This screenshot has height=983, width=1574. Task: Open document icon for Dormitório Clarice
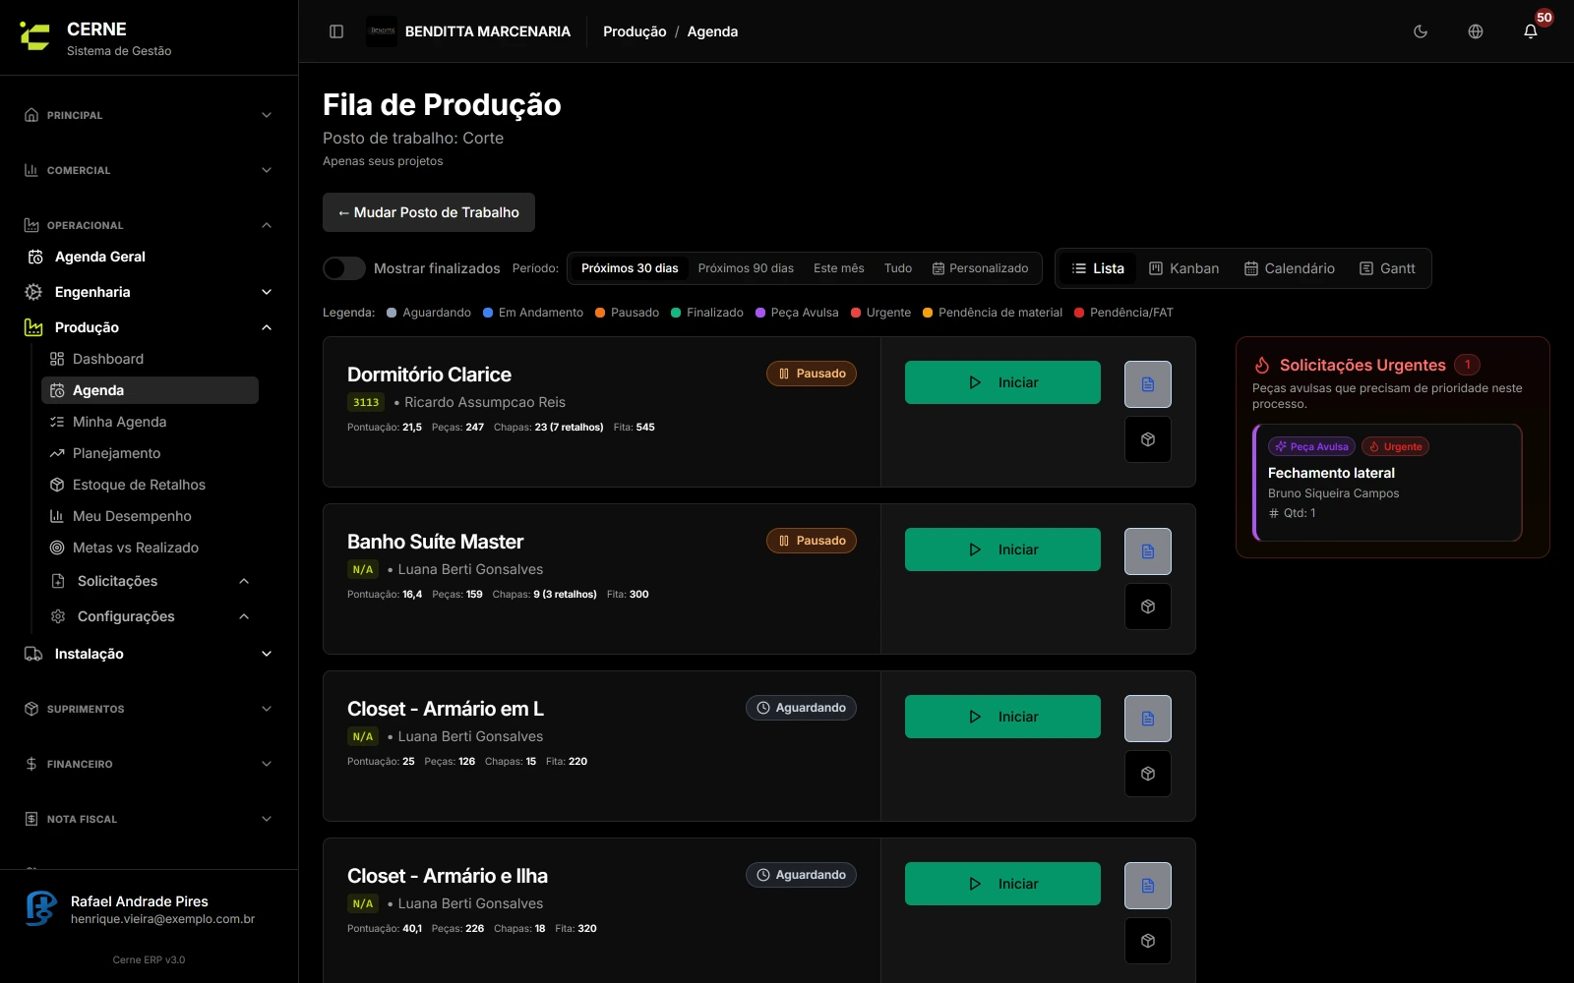(1148, 384)
